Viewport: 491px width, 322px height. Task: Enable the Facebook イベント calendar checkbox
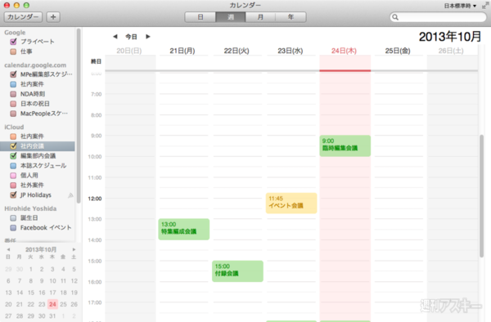[13, 227]
